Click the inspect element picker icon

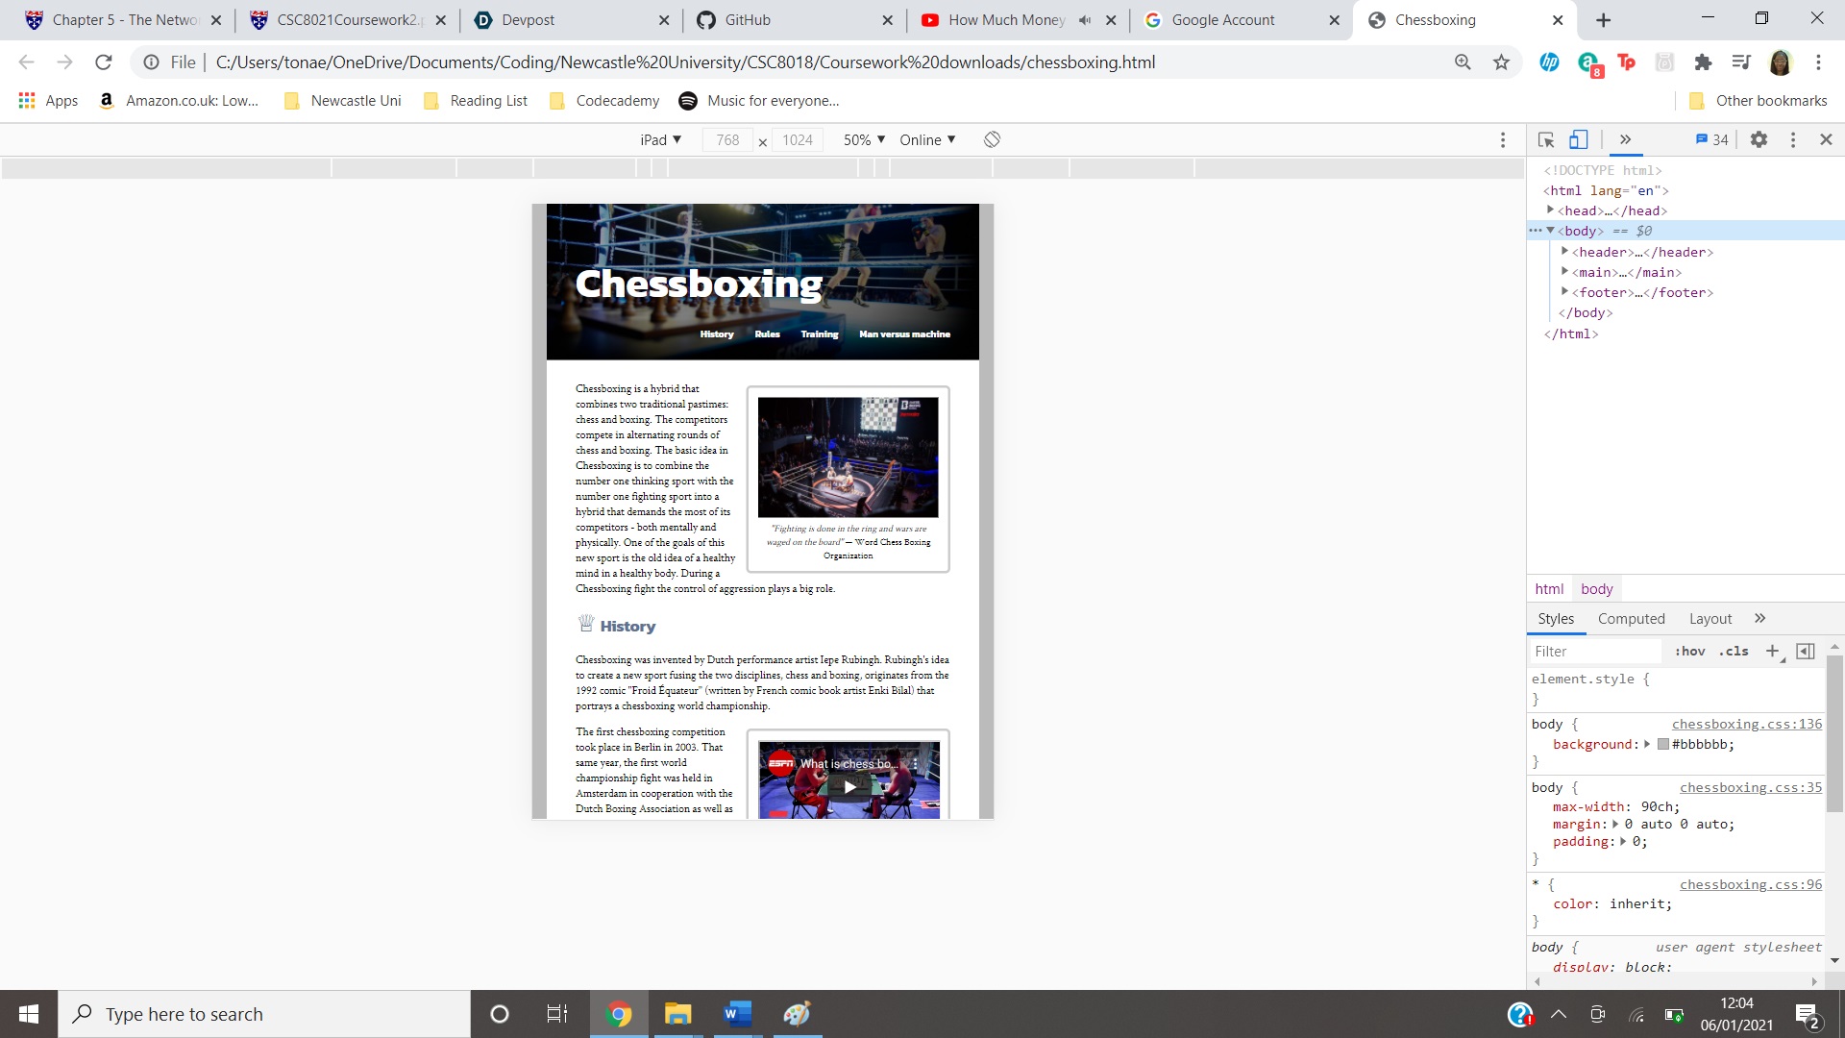[x=1546, y=140]
